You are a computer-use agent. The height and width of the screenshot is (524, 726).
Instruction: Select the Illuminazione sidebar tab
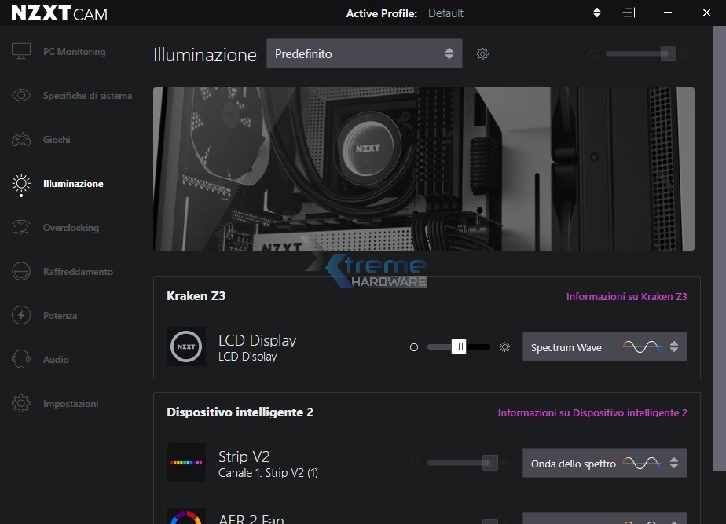pyautogui.click(x=72, y=184)
